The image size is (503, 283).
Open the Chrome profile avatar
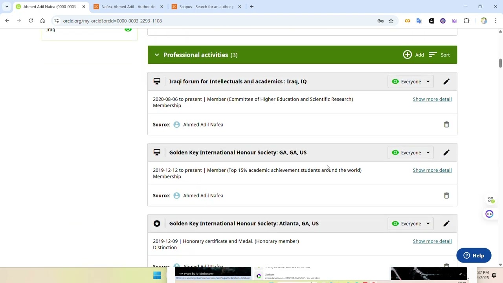pos(484,21)
